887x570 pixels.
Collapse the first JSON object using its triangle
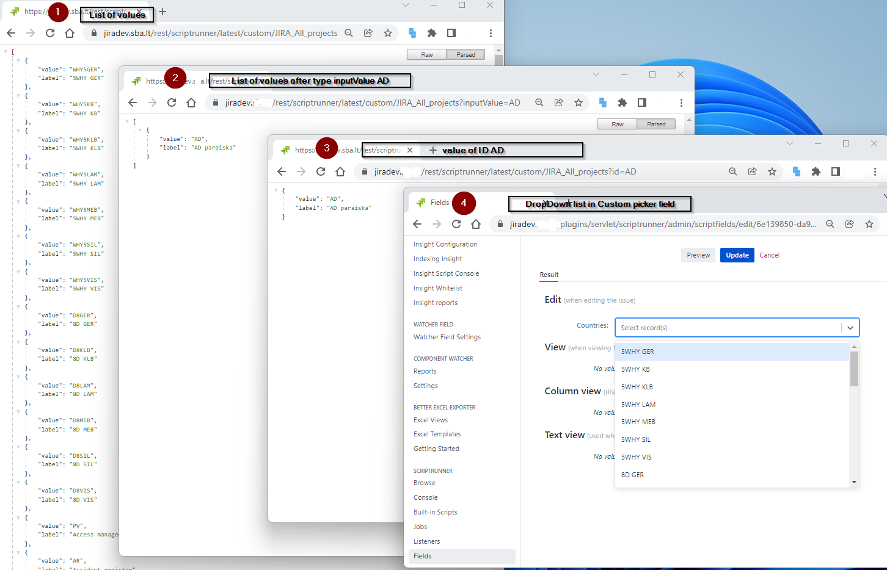17,60
